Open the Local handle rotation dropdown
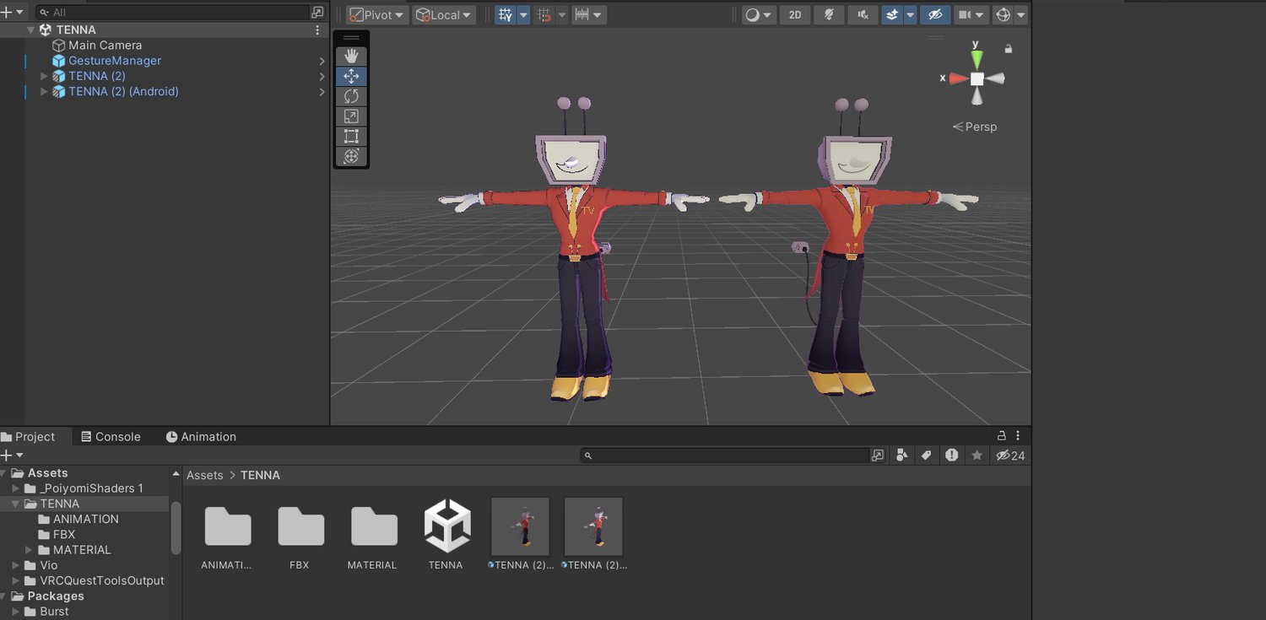Image resolution: width=1266 pixels, height=620 pixels. click(444, 15)
